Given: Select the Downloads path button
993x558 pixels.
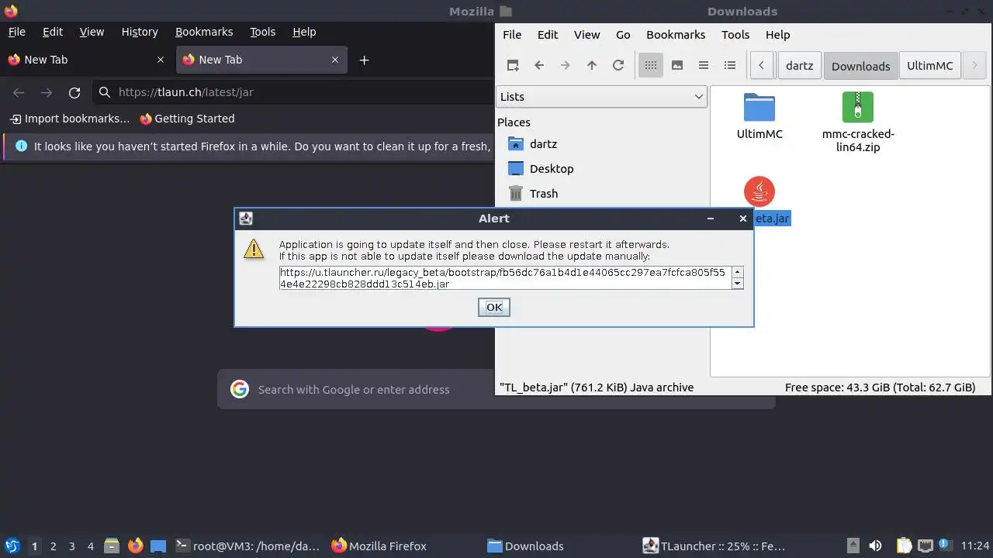Looking at the screenshot, I should click(x=860, y=66).
